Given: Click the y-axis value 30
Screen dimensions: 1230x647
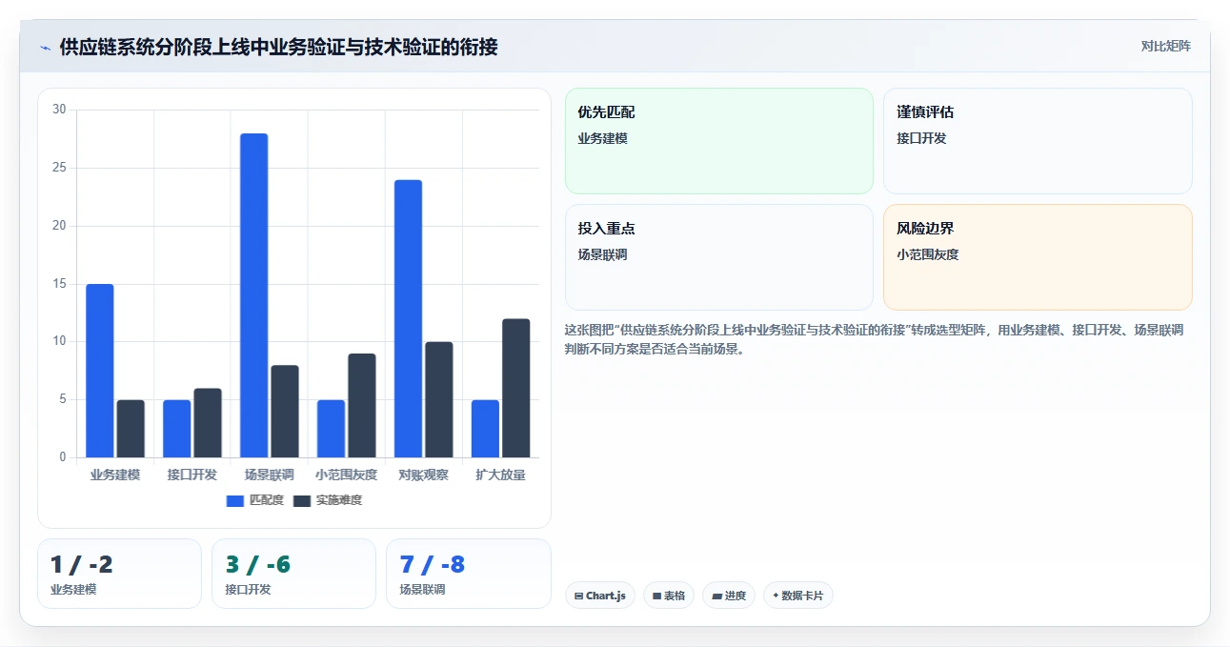Looking at the screenshot, I should pos(59,110).
